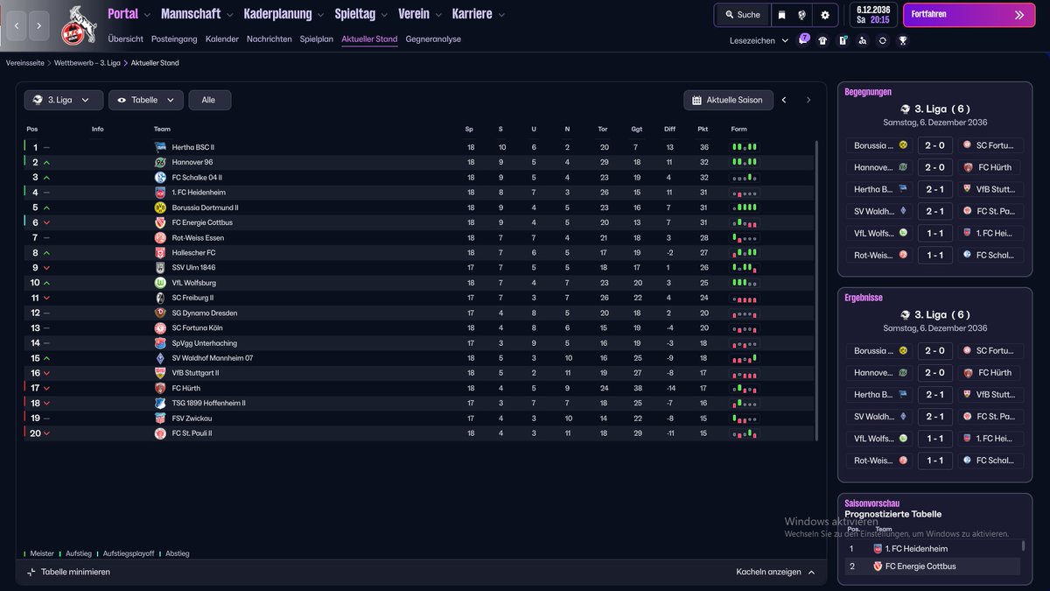Sort table by the Tor column header

(603, 130)
